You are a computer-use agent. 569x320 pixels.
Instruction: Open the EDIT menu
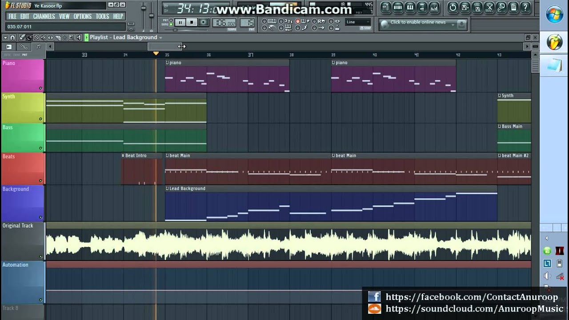tap(25, 16)
